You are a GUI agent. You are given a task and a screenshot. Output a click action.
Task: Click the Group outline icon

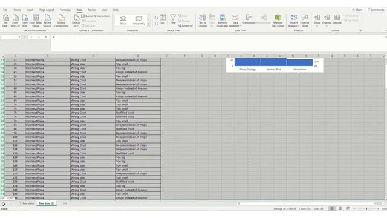coord(317,18)
